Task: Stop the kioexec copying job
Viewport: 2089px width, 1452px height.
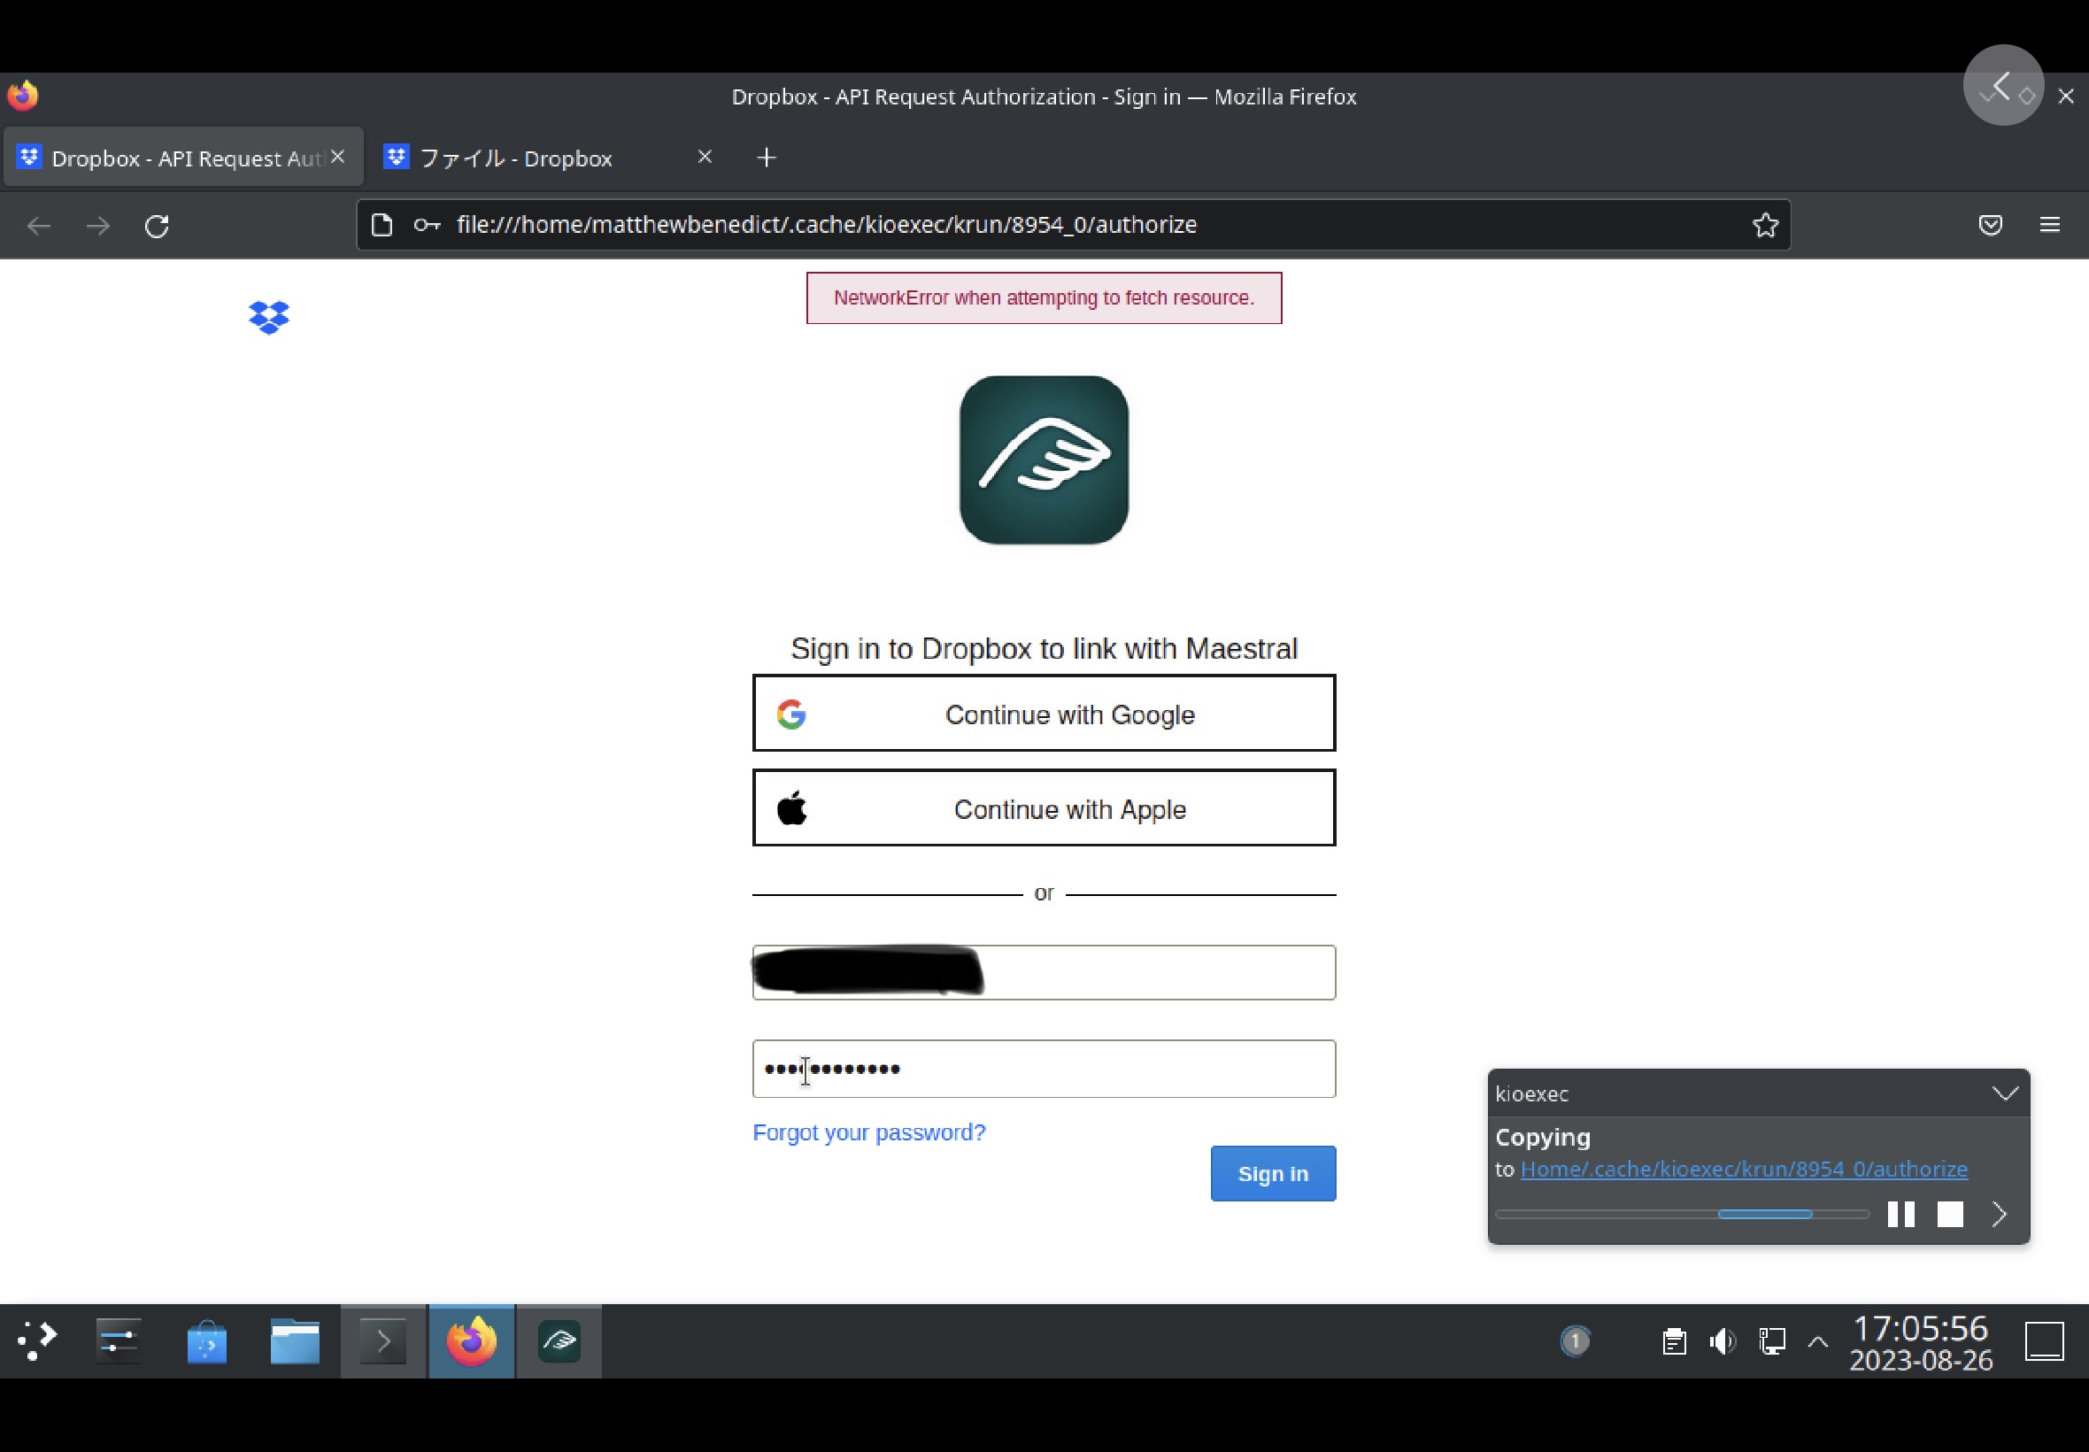Action: pyautogui.click(x=1950, y=1214)
